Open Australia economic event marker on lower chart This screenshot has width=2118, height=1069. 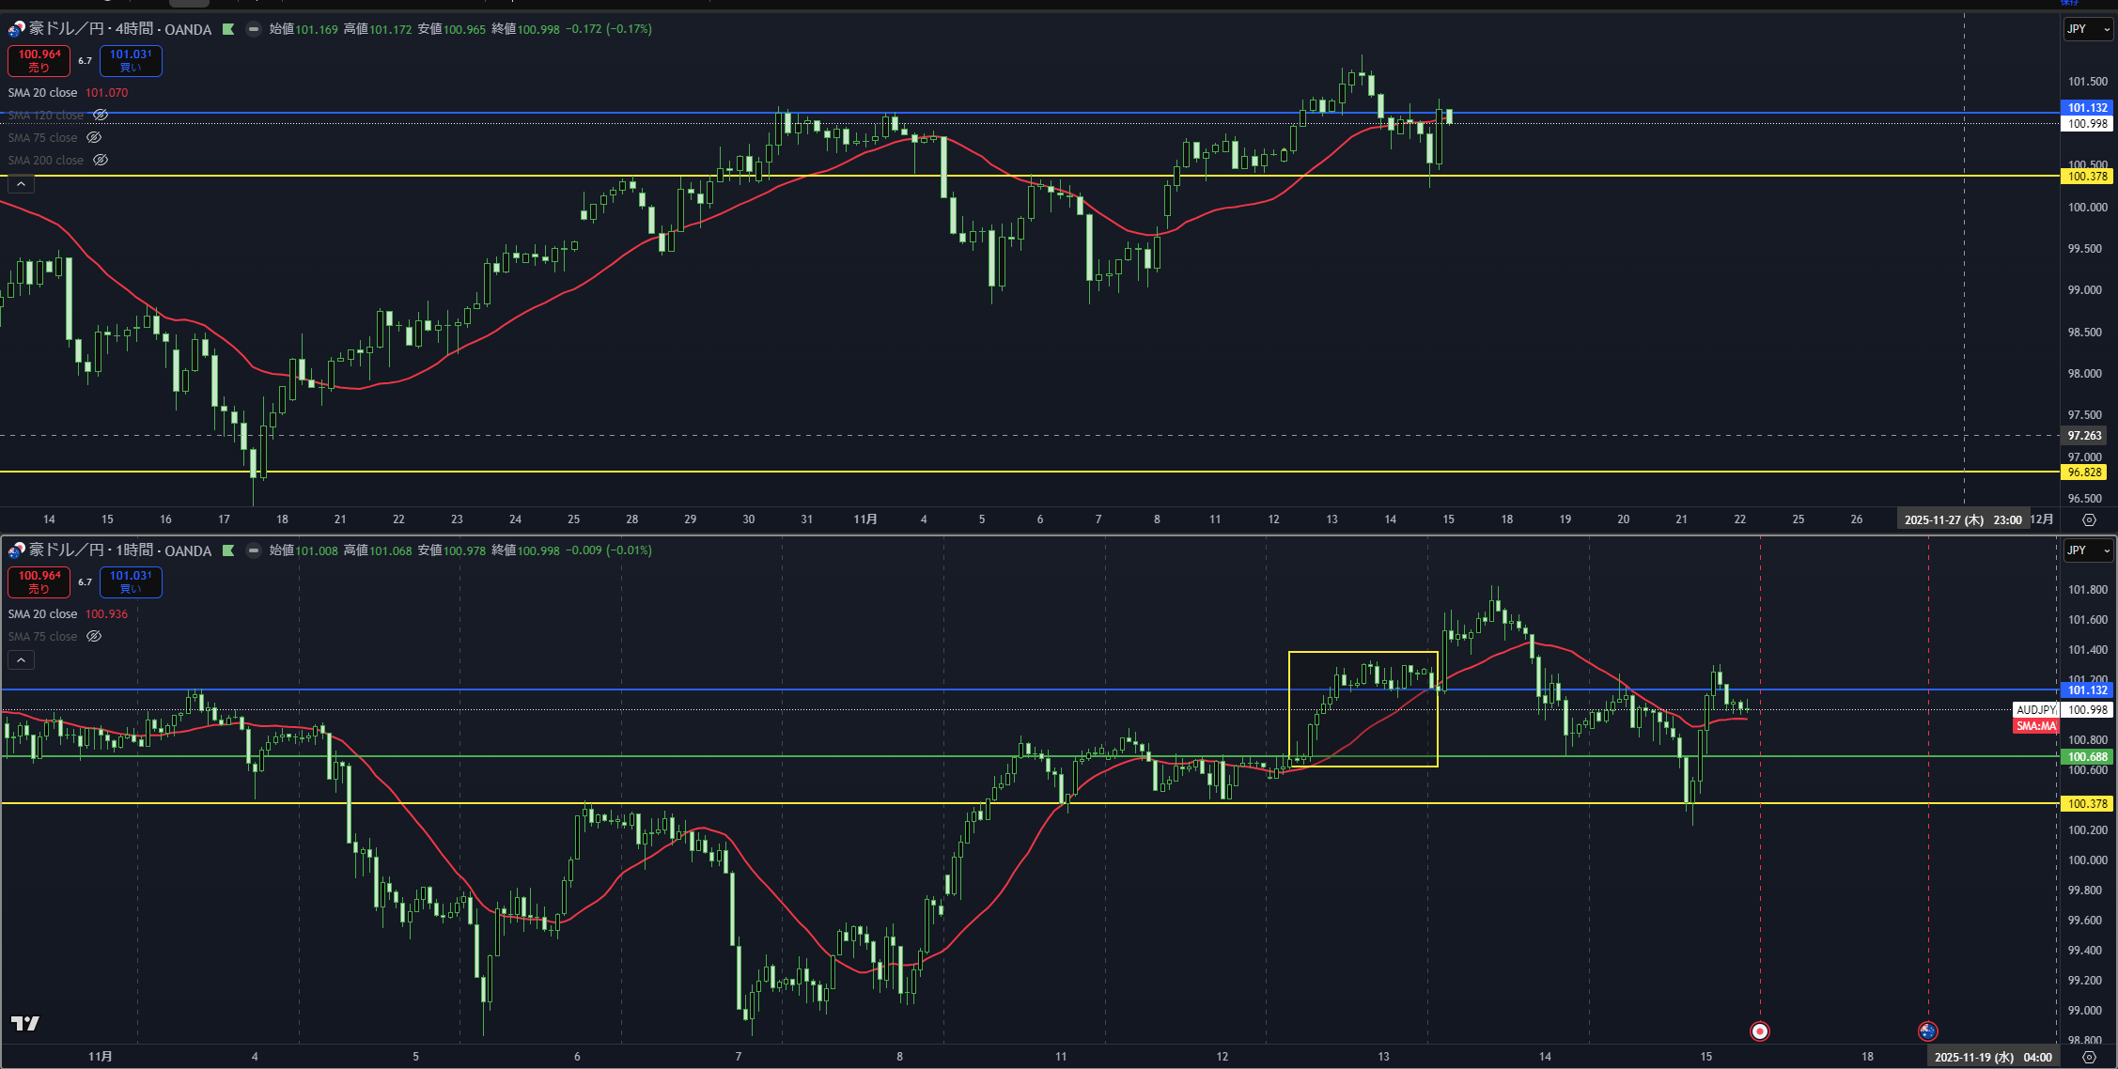pos(1927,1031)
